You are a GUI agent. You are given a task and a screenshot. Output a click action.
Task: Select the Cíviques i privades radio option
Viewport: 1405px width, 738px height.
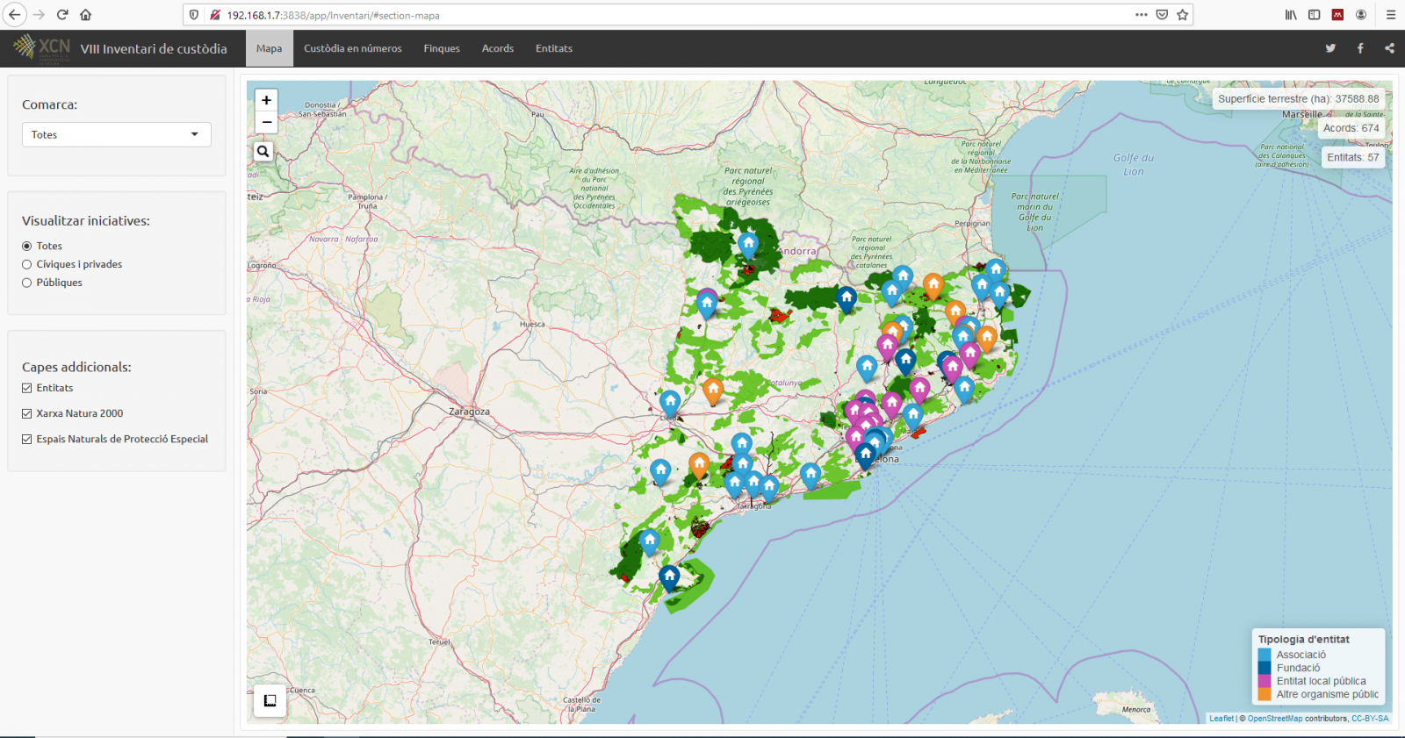[27, 264]
